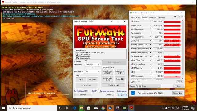
Task: Open the GPU-Z hamburger menu icon
Action: tap(182, 17)
